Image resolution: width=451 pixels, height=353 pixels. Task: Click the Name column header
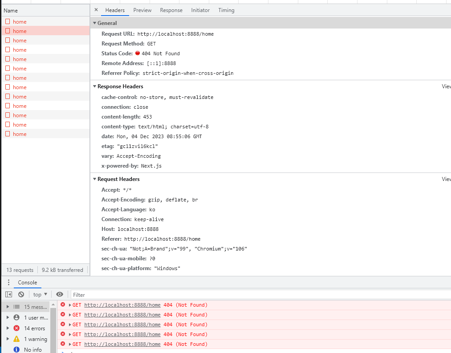[46, 10]
